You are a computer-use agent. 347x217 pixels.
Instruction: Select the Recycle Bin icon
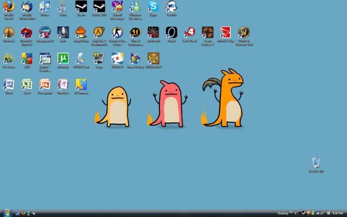pos(316,165)
